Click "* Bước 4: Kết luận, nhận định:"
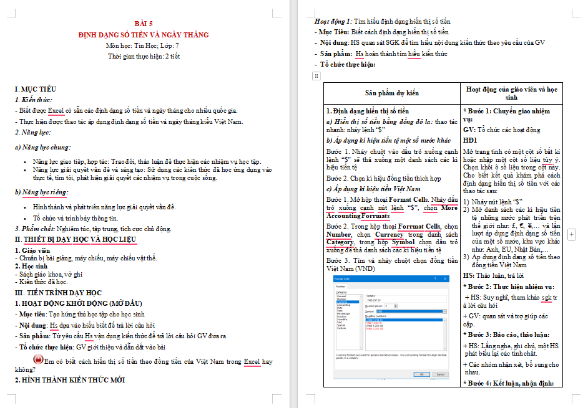The width and height of the screenshot is (588, 408). tap(509, 383)
